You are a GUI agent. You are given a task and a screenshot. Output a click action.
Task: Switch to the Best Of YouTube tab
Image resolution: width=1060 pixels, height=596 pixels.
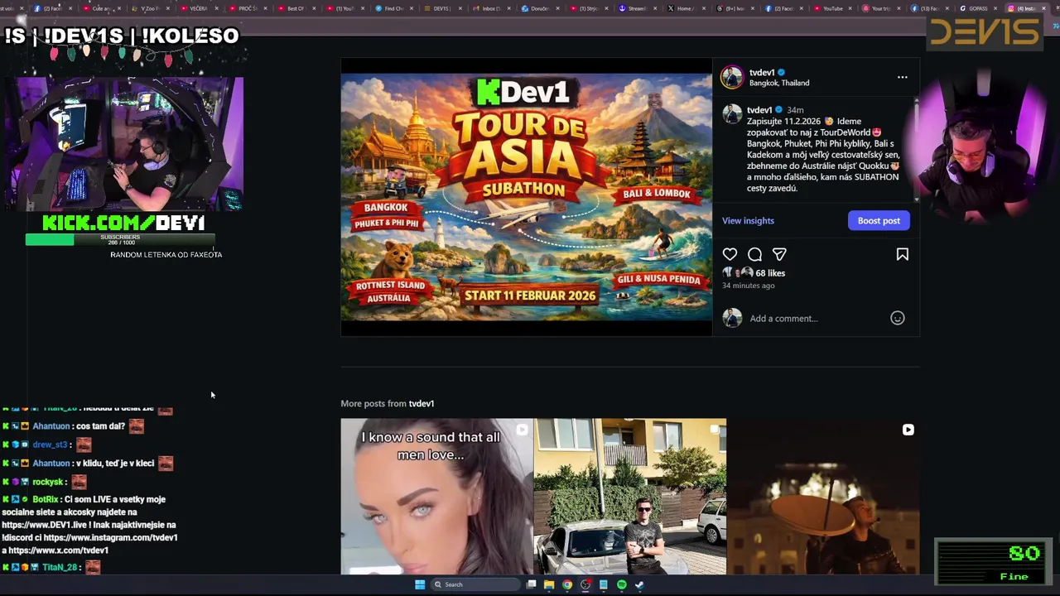point(294,8)
